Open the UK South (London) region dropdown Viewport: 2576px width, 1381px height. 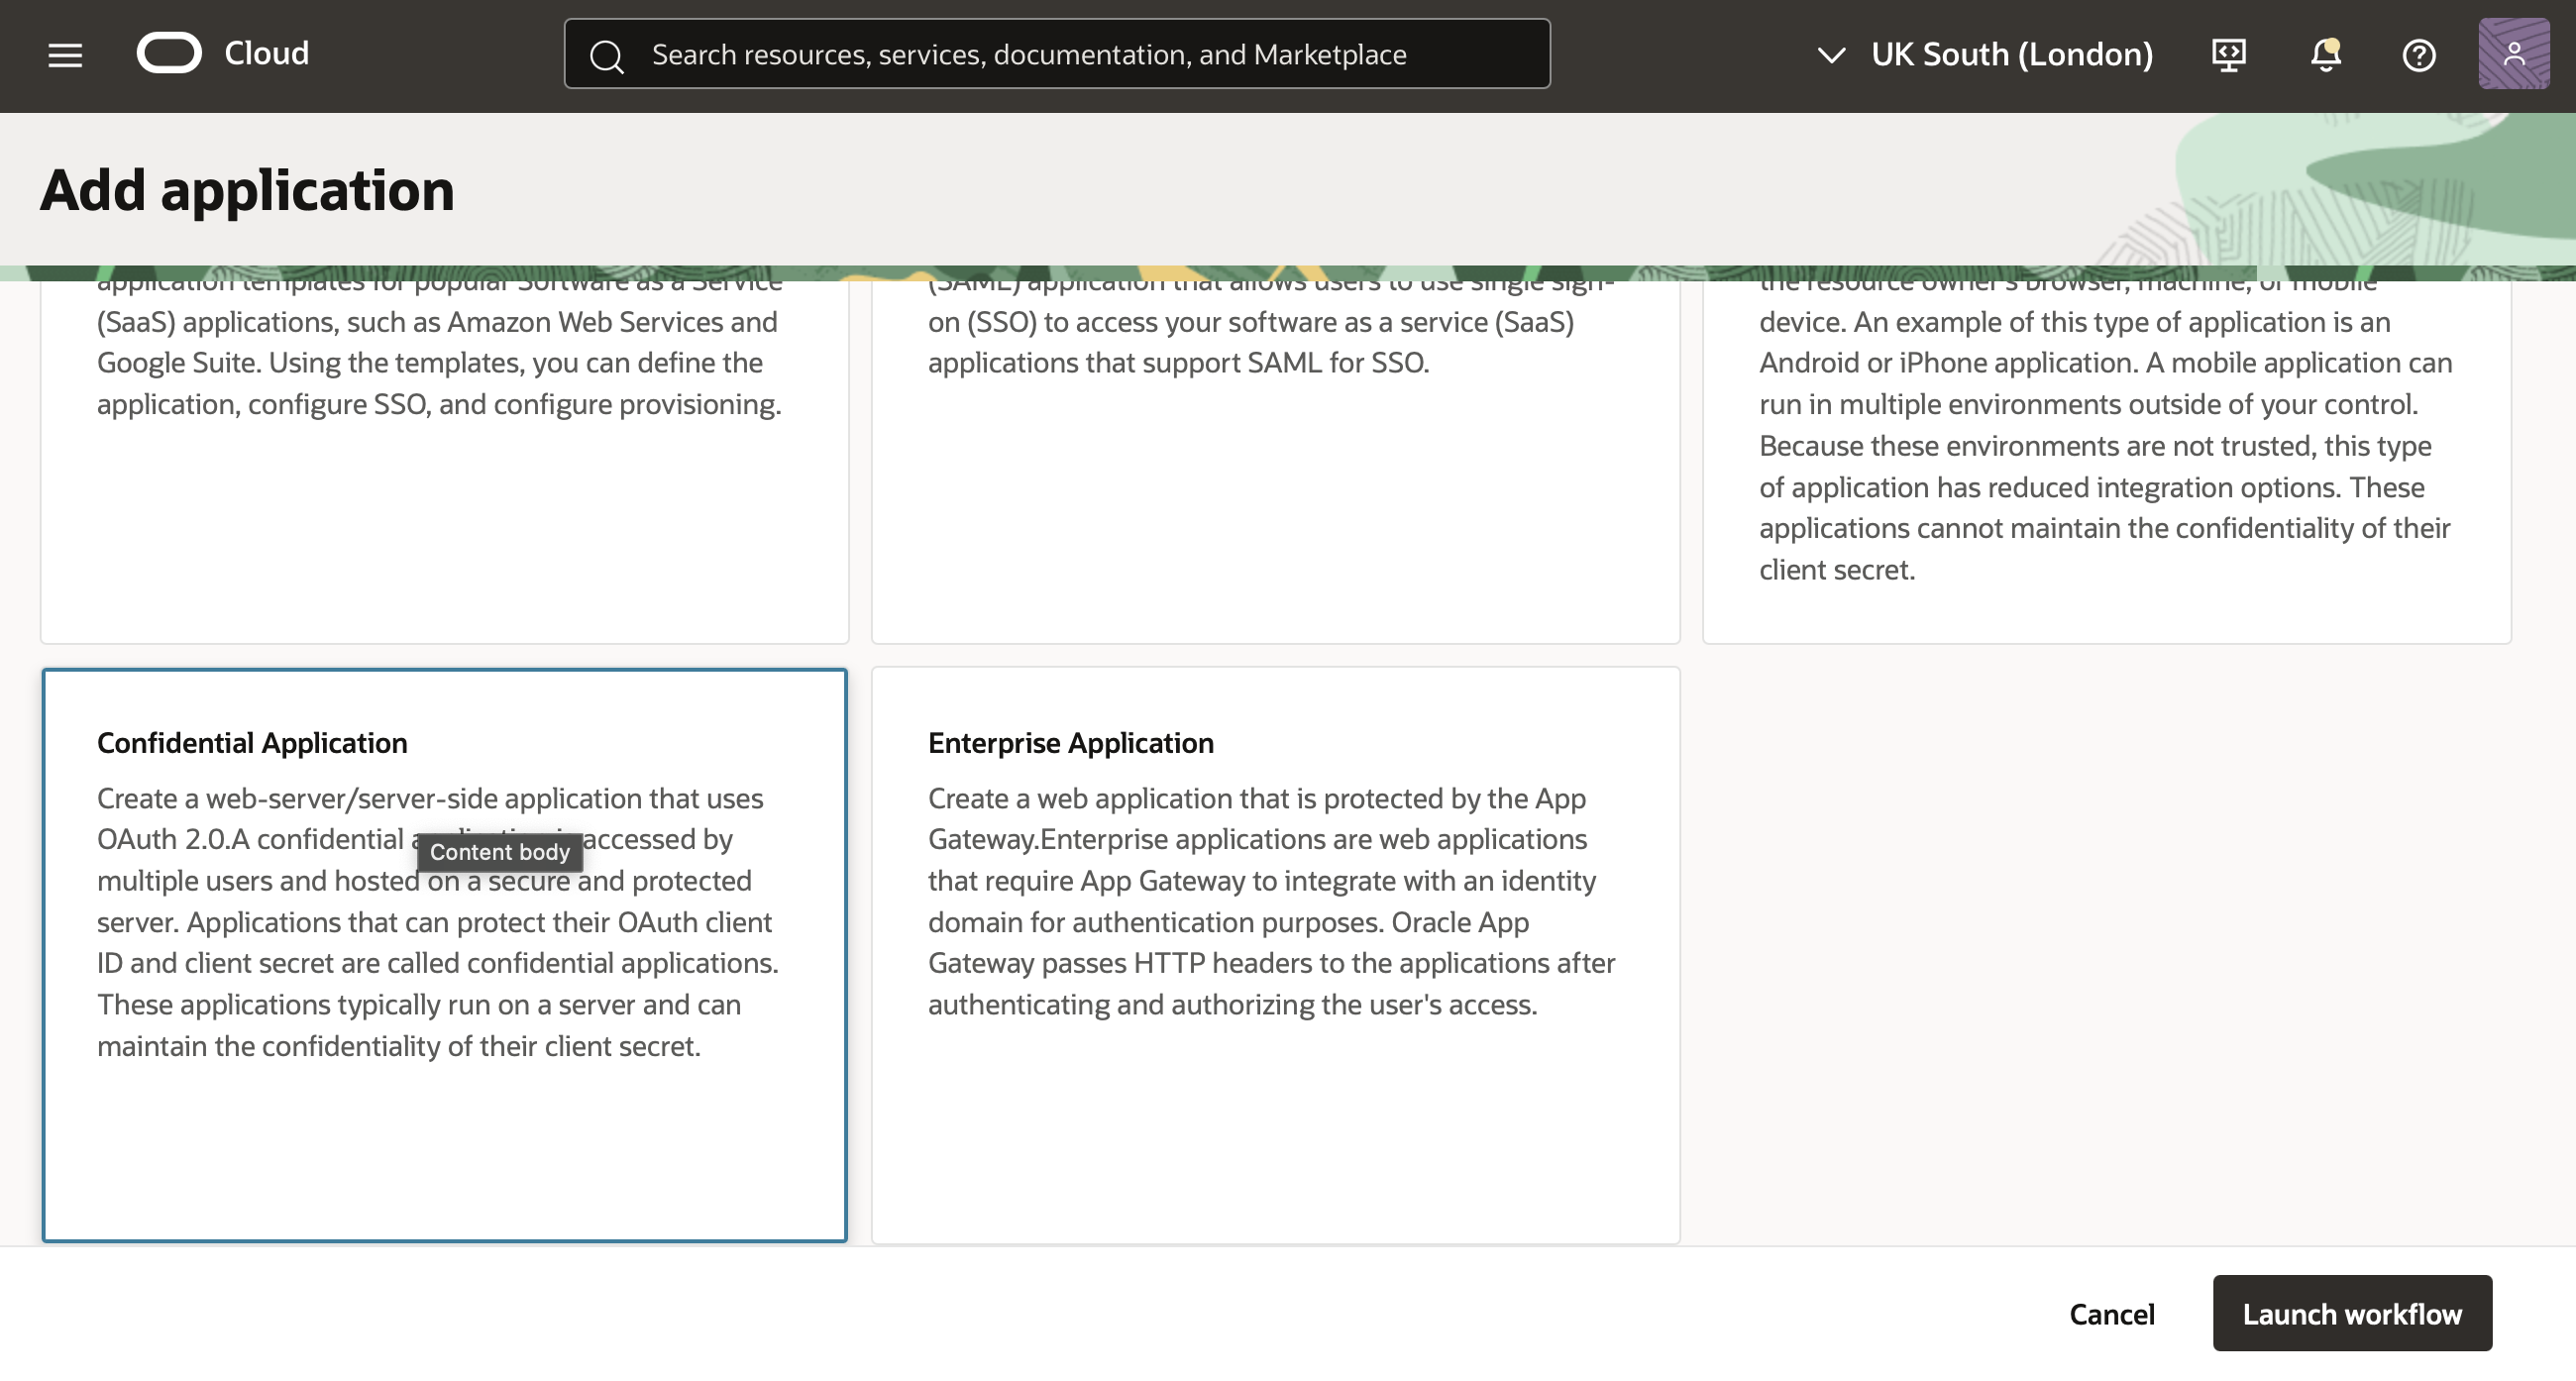pos(2012,54)
